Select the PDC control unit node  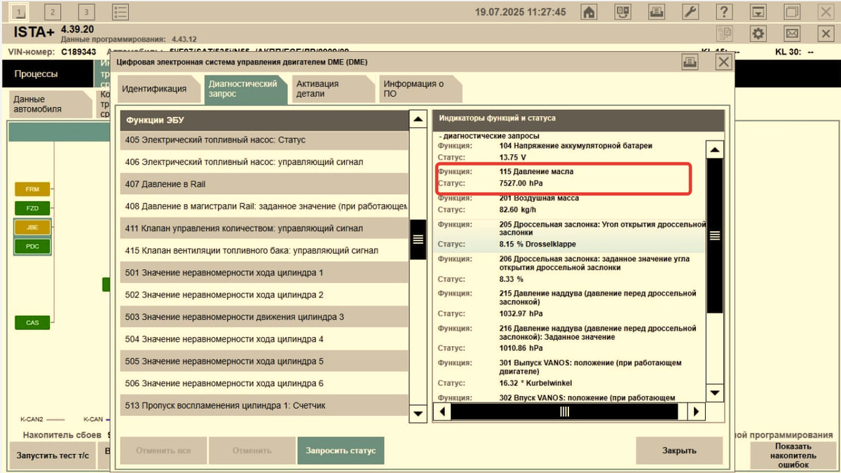(32, 246)
